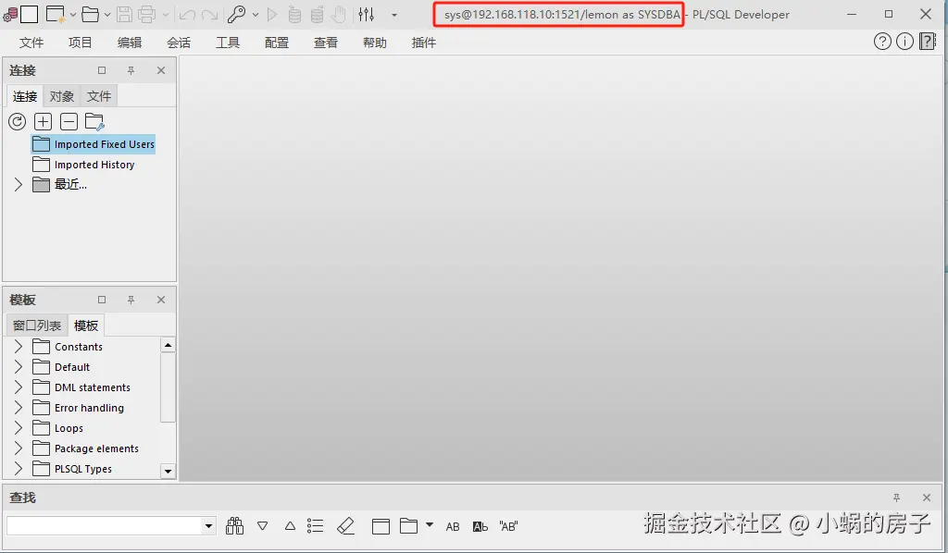Float the 连接 panel with square button

point(102,70)
